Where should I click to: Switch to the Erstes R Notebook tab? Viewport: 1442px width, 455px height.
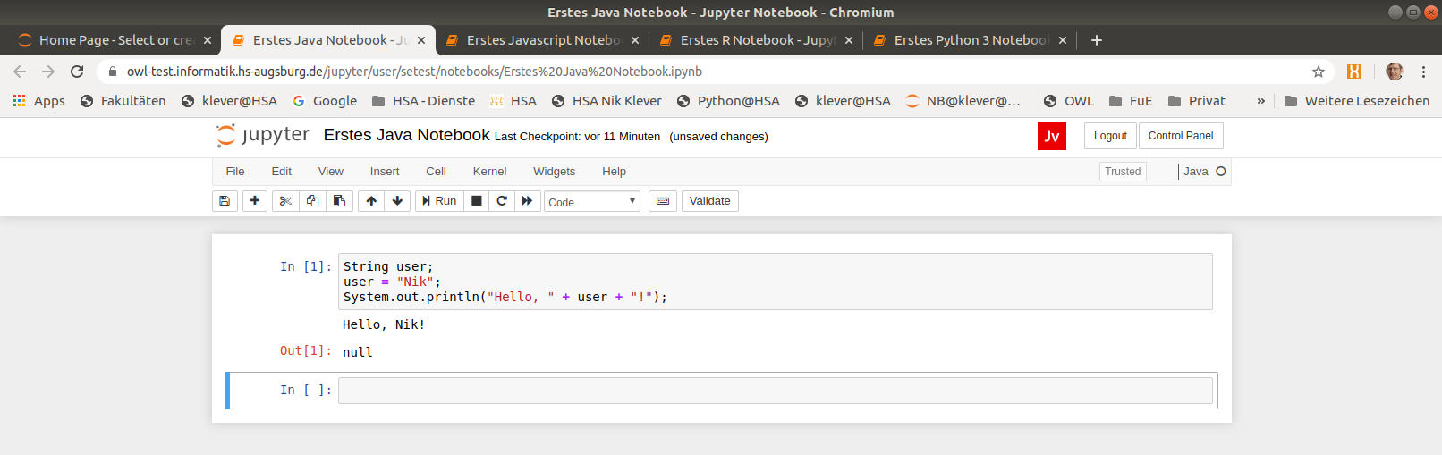[757, 40]
